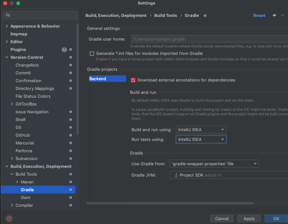
Task: Click the Gradle user home path field
Action: (x=209, y=39)
